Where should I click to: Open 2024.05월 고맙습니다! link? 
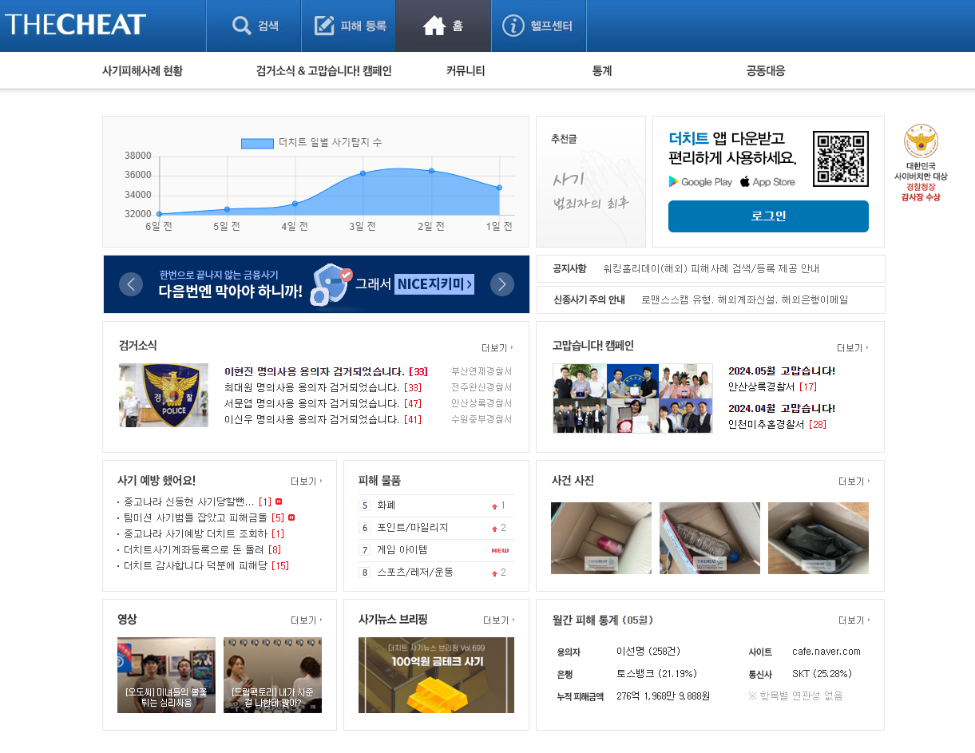pyautogui.click(x=782, y=371)
